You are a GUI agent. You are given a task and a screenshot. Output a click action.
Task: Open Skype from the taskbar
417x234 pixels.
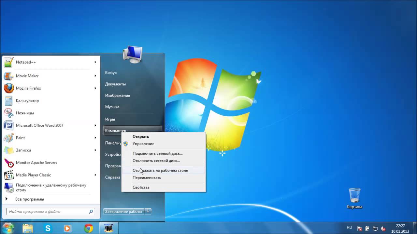(x=48, y=228)
